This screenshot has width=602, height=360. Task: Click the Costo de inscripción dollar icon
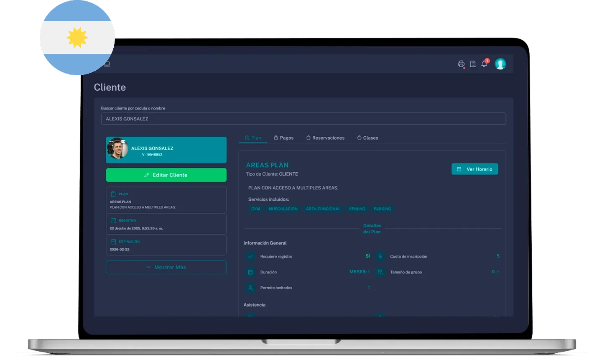pyautogui.click(x=380, y=256)
